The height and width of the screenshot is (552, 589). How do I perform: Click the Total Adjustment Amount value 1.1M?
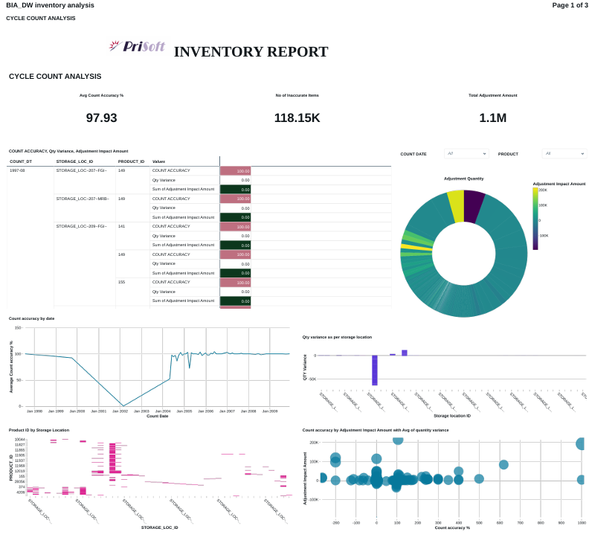492,118
